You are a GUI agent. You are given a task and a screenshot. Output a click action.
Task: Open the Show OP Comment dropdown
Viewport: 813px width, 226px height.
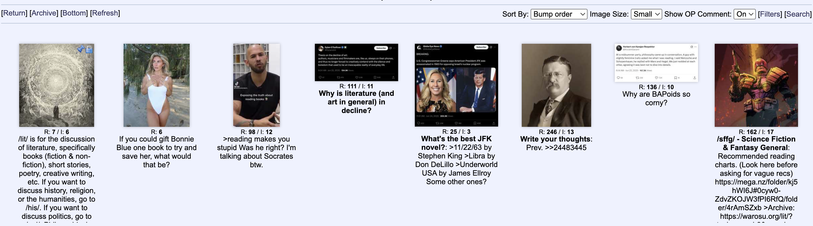(x=744, y=14)
